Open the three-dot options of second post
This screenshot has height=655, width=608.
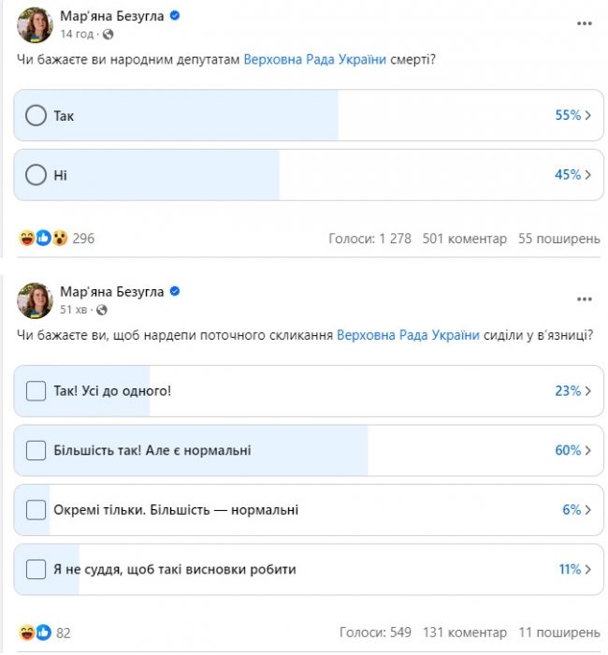pyautogui.click(x=585, y=299)
